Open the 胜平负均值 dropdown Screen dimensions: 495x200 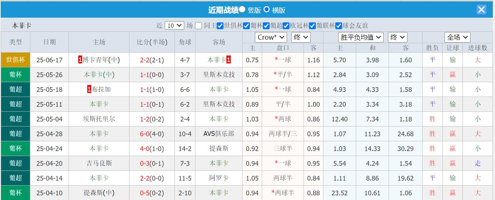pos(361,37)
